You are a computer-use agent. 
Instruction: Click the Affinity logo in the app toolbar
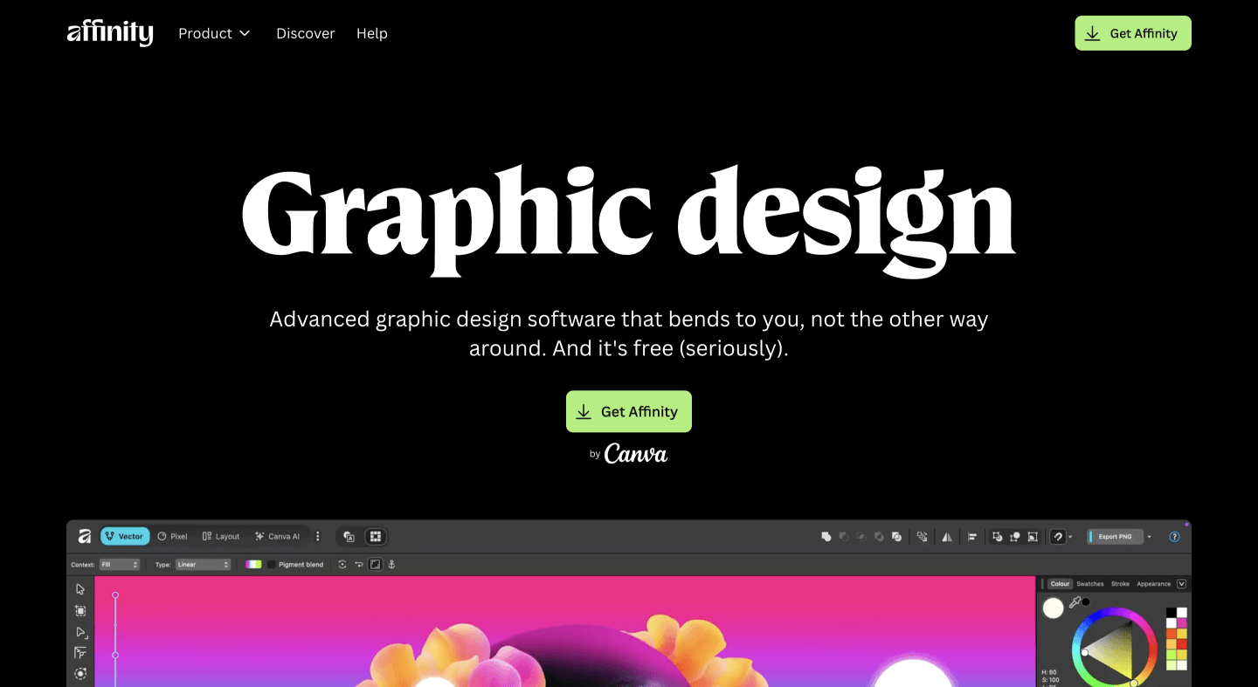click(86, 536)
